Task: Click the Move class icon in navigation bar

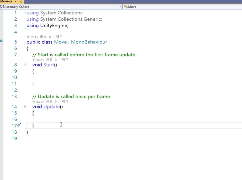Action: pos(126,7)
